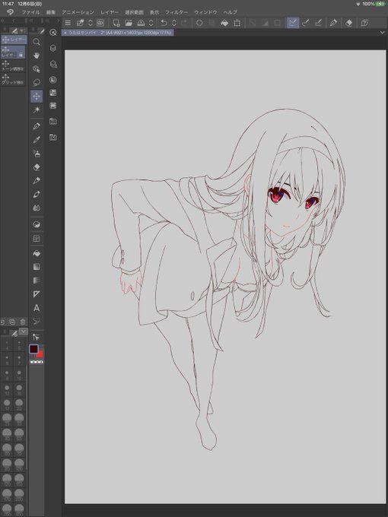
Task: Open the ヘルプ menu
Action: tap(230, 12)
